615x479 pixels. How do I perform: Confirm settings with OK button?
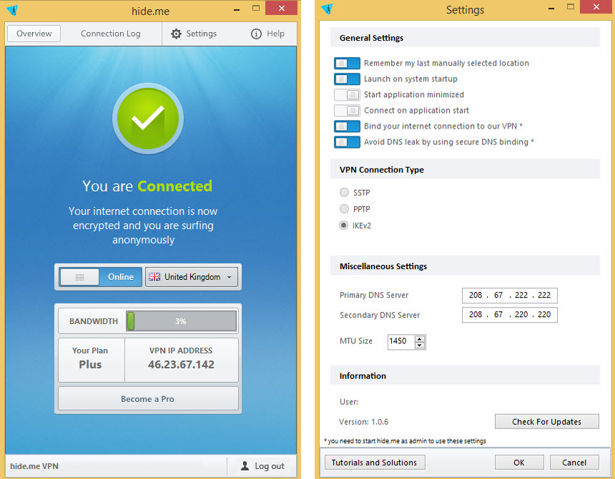coord(519,463)
